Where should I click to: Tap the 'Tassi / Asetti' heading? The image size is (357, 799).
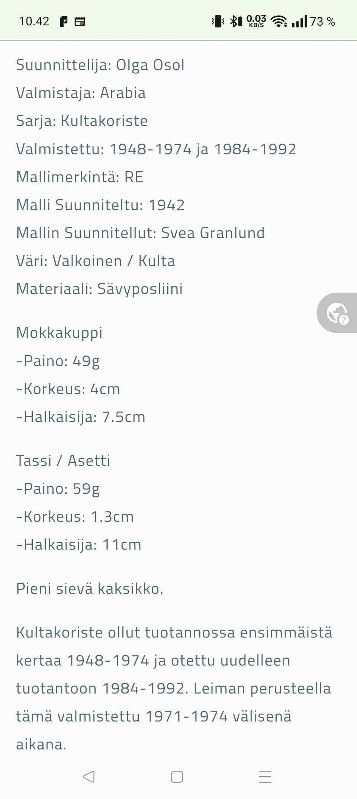pyautogui.click(x=63, y=461)
